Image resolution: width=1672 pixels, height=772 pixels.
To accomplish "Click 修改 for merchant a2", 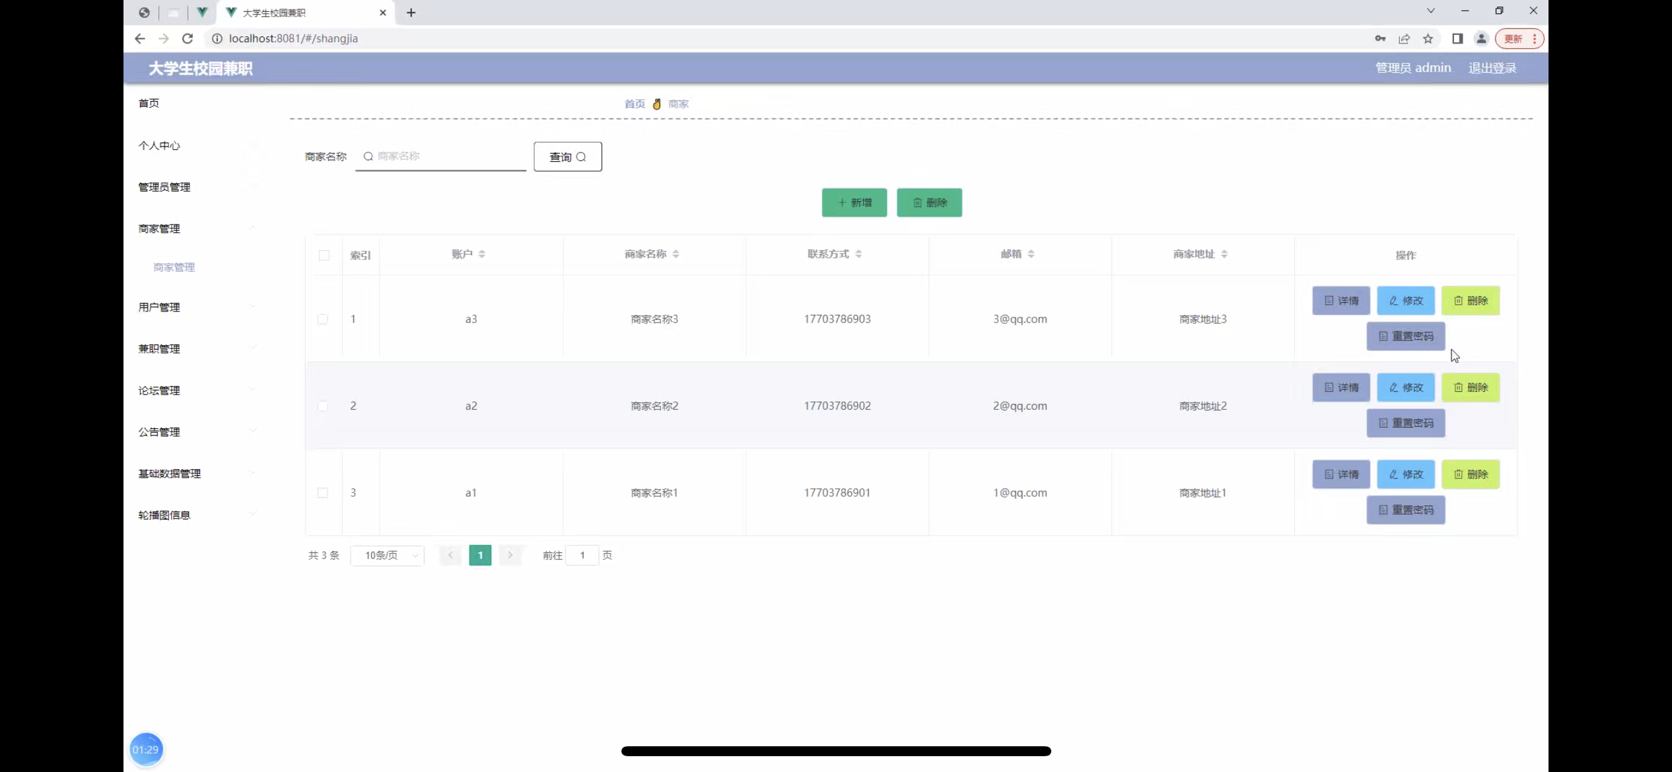I will (x=1406, y=387).
